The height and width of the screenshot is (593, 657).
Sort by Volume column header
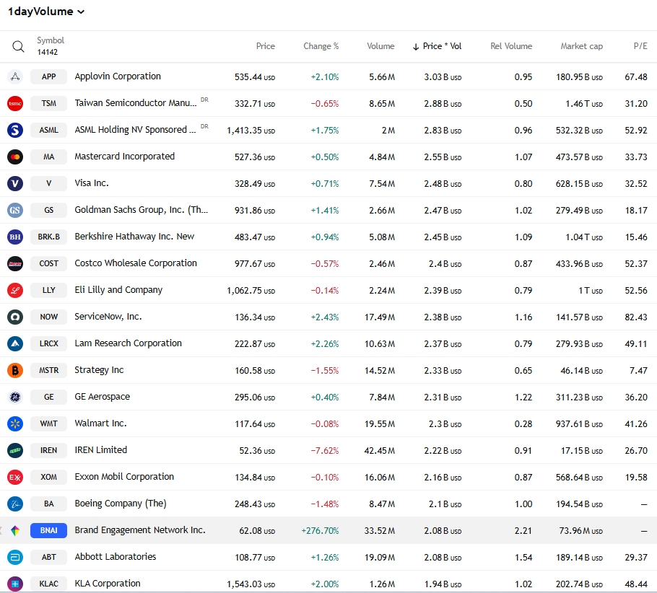[x=380, y=46]
